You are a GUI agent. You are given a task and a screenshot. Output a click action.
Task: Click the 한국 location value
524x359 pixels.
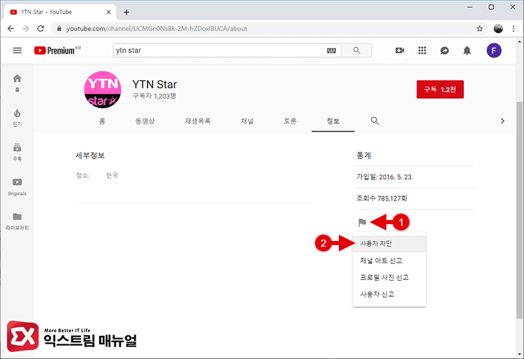pyautogui.click(x=112, y=175)
